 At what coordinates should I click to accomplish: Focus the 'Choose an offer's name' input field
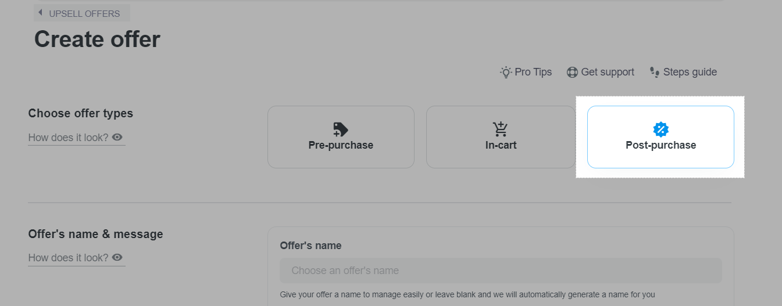click(500, 271)
